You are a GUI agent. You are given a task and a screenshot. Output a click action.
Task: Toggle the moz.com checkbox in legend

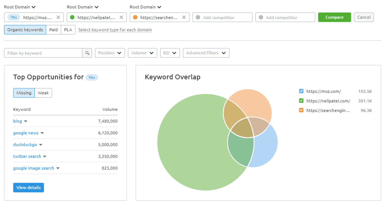301,91
